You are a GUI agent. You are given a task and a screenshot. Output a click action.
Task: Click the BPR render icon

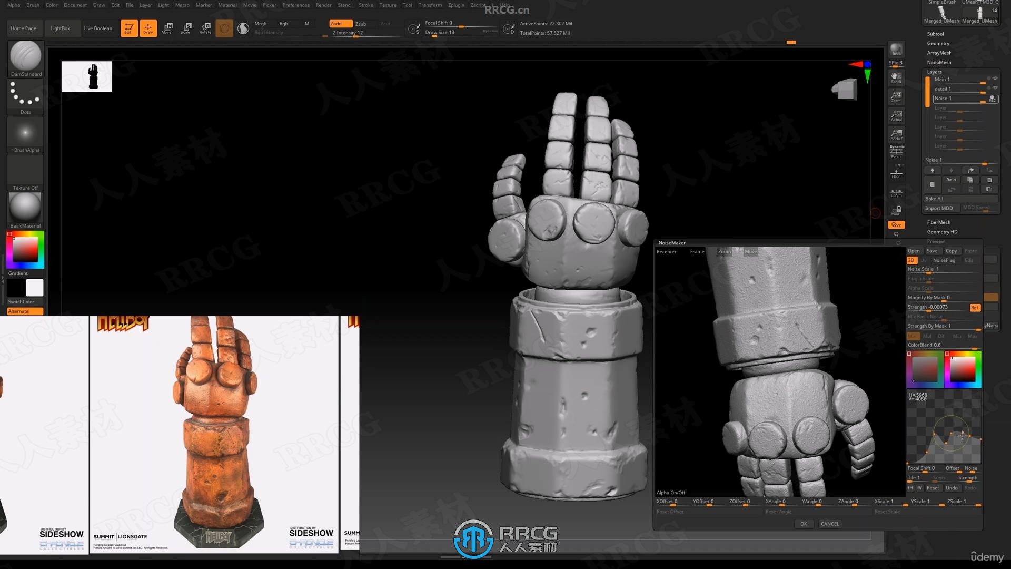click(x=896, y=50)
